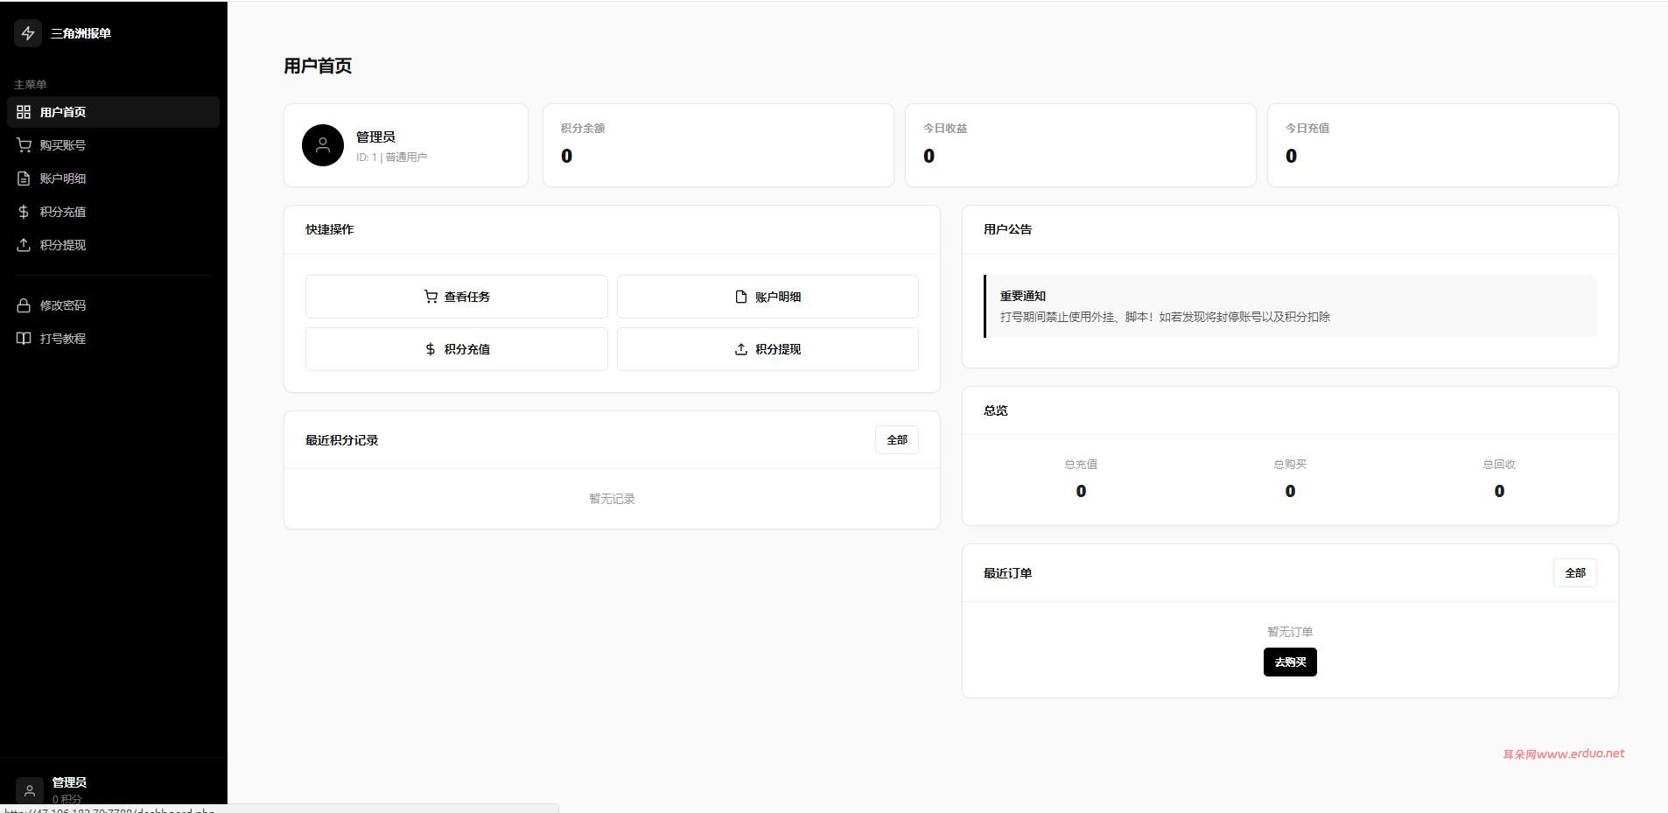Click the 总购买 total value
The image size is (1668, 813).
[1290, 492]
